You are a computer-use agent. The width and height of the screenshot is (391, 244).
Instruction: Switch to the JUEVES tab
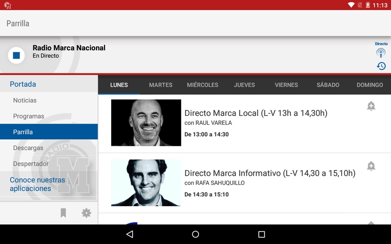point(244,85)
